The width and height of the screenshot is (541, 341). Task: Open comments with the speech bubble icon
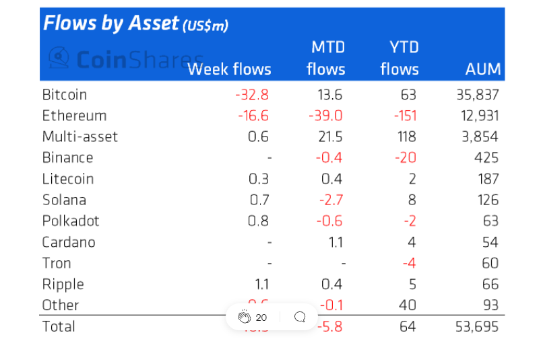[300, 317]
